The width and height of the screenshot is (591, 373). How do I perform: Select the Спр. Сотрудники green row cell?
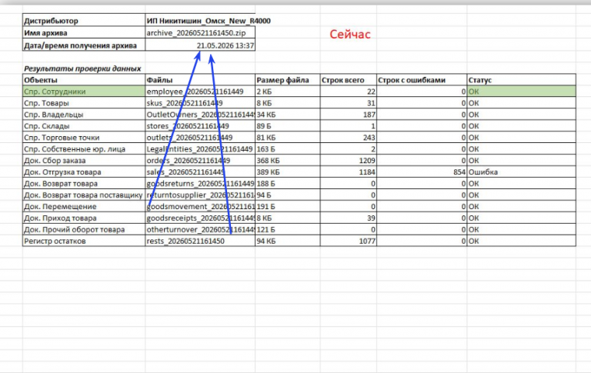pos(84,92)
